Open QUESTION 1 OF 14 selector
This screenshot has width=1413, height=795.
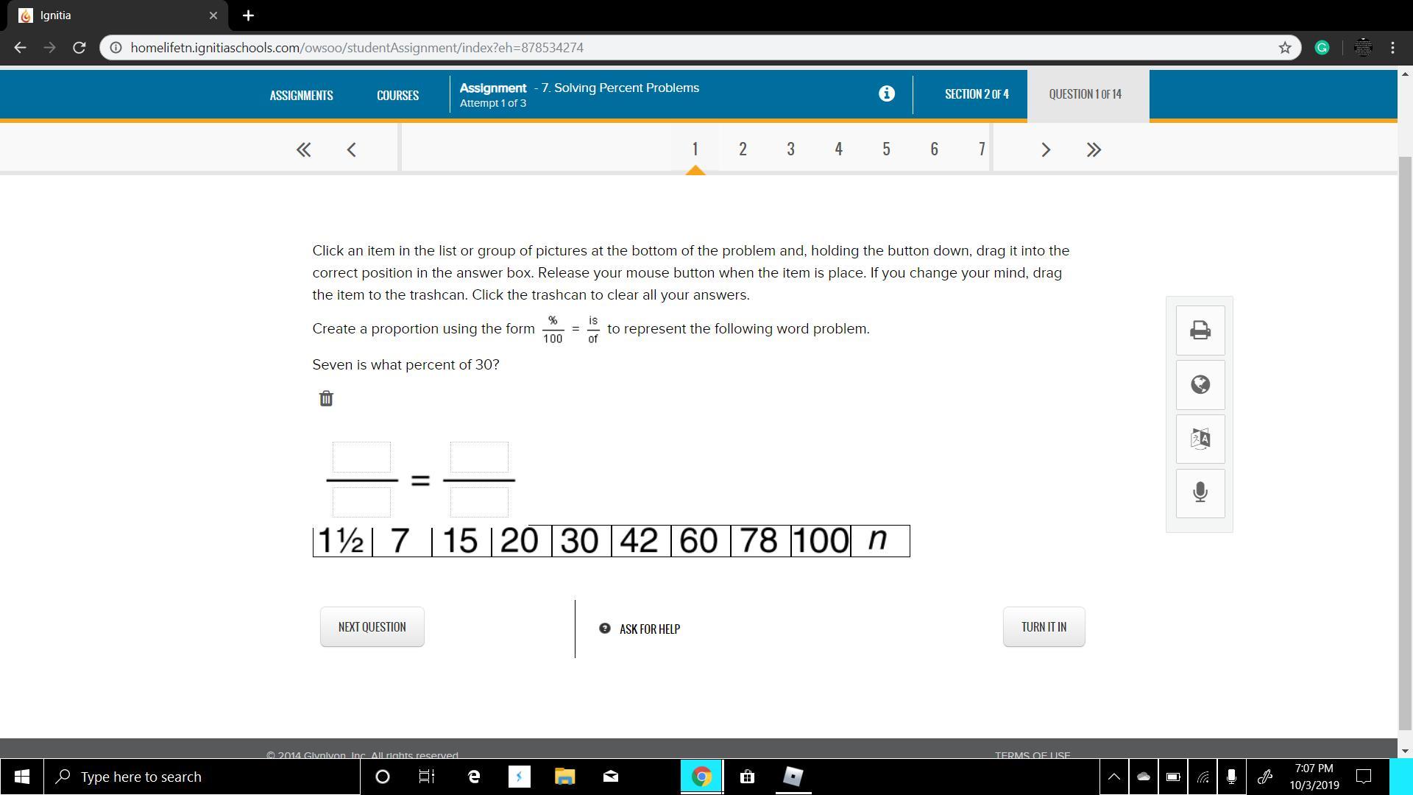[1085, 94]
